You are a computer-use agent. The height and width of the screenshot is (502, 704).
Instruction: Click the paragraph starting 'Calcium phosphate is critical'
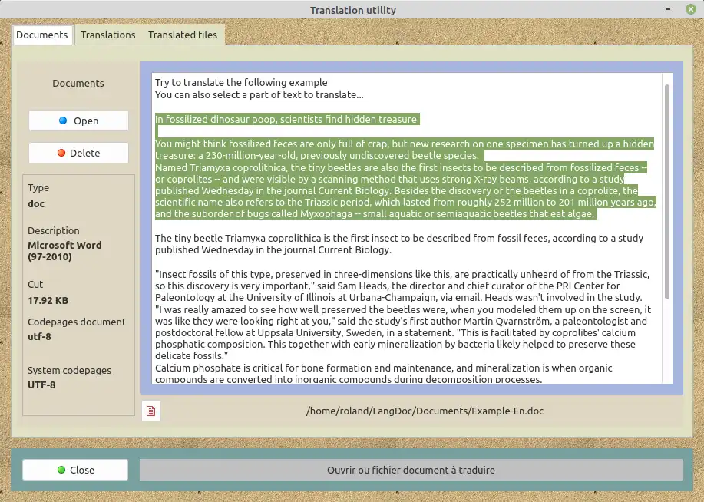[x=383, y=374]
